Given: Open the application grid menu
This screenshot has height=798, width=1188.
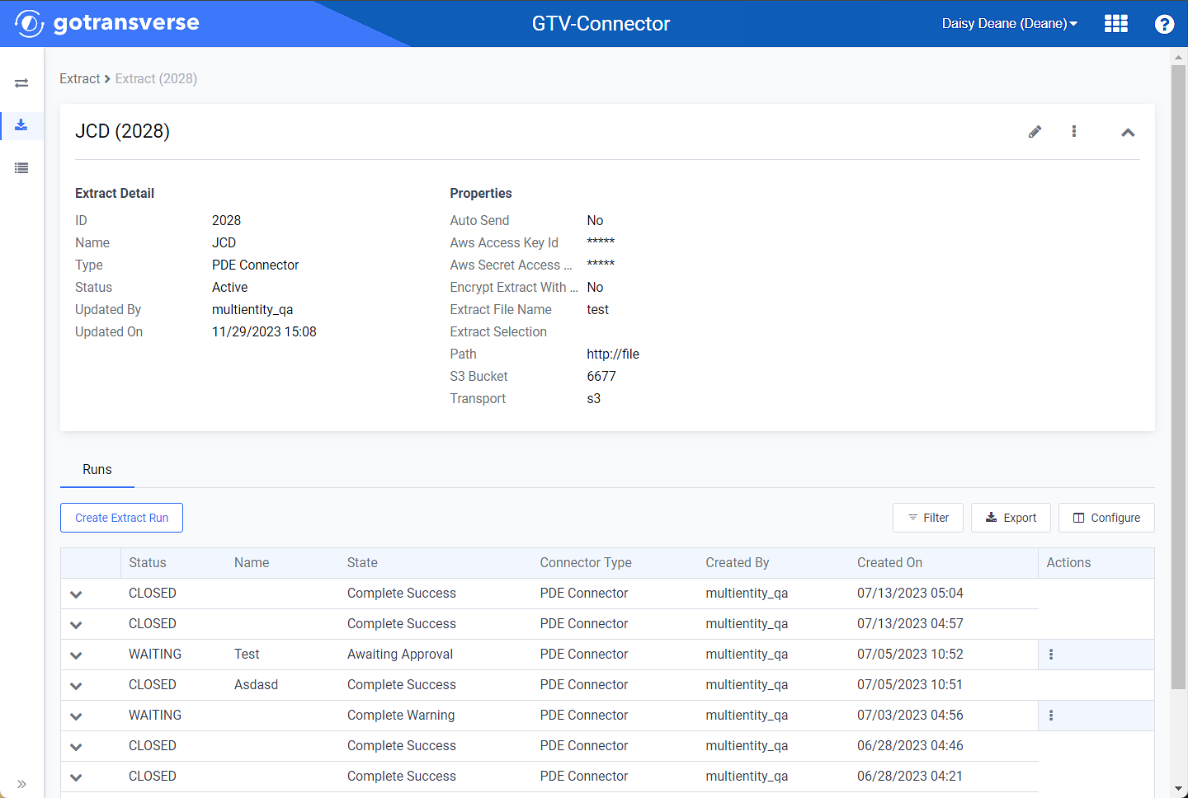Looking at the screenshot, I should (1115, 24).
